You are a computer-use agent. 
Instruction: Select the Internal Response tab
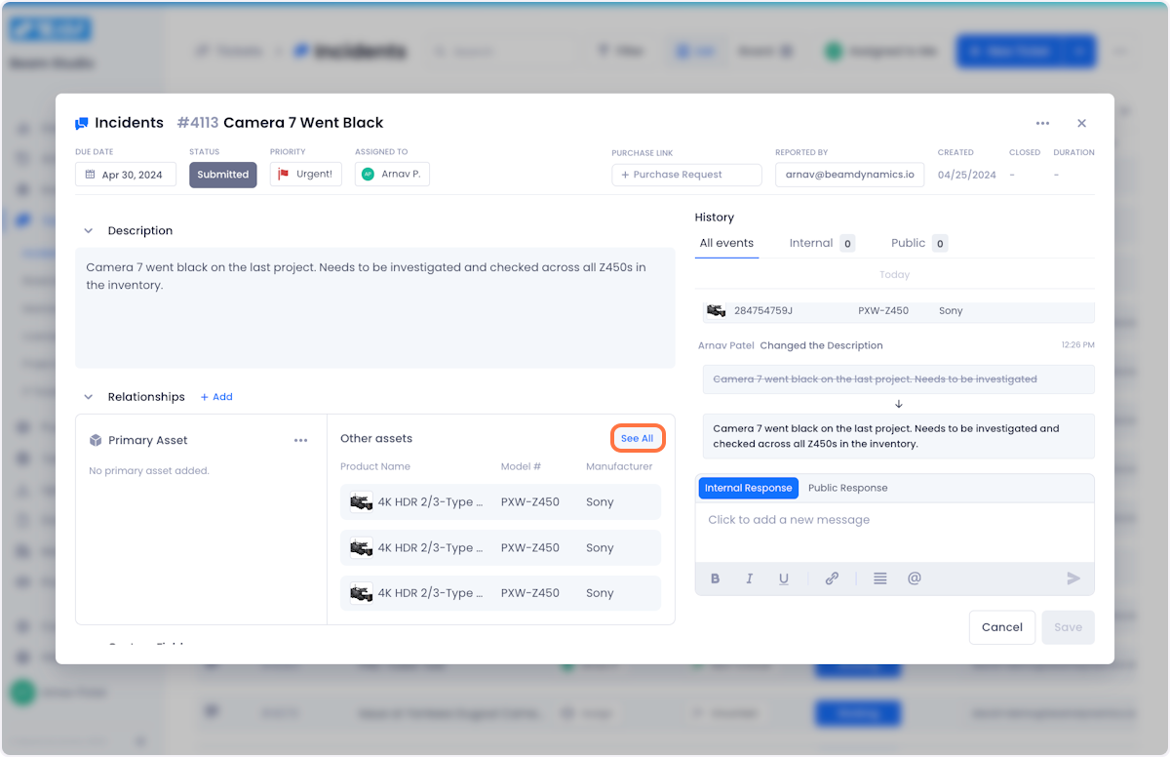749,488
